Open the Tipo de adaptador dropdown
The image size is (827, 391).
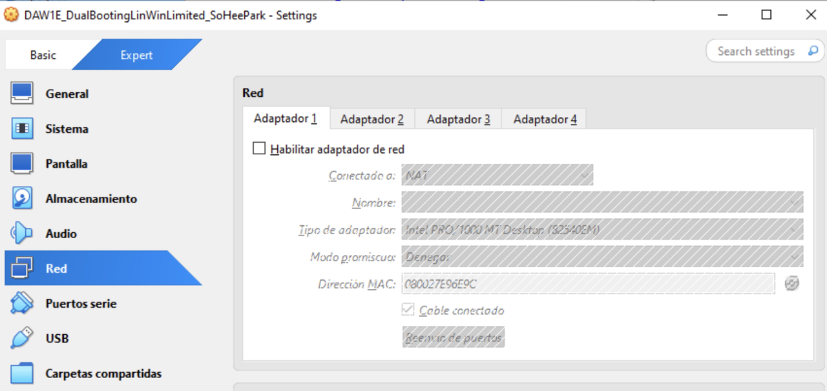pyautogui.click(x=602, y=229)
